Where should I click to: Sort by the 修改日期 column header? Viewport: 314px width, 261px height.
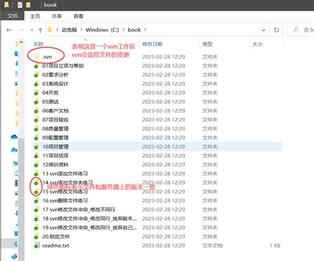click(x=152, y=44)
